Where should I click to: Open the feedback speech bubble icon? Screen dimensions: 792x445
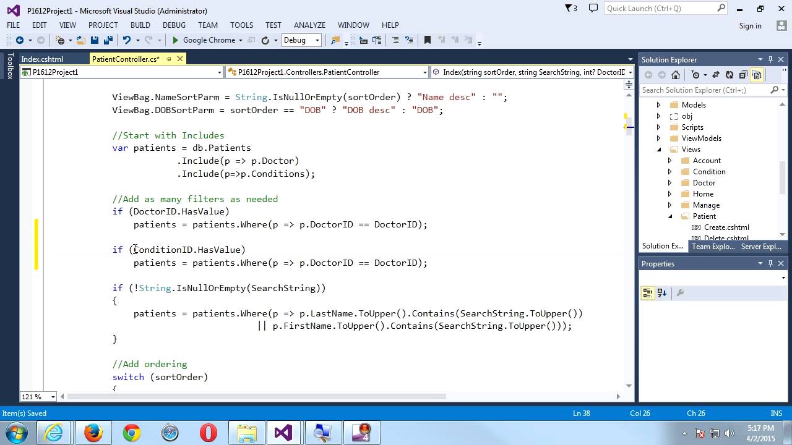click(593, 9)
